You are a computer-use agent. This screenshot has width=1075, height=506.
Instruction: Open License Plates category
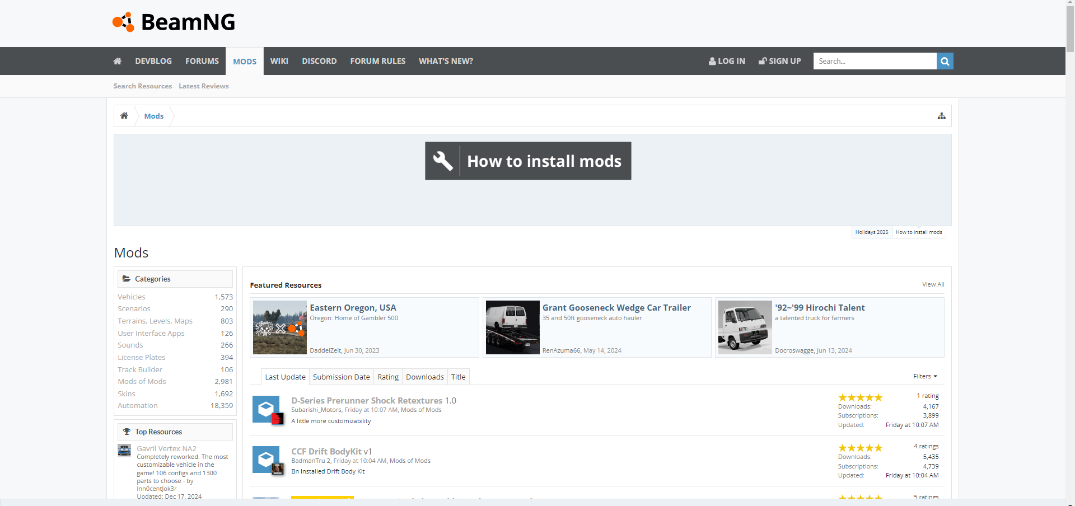click(142, 358)
